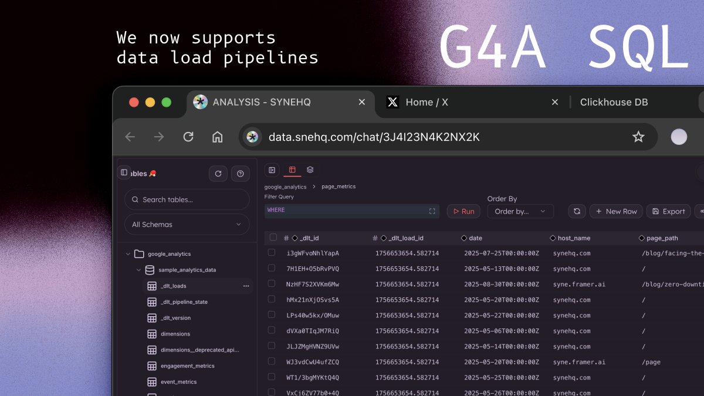Click the magnifier icon in Search tables

pos(136,199)
